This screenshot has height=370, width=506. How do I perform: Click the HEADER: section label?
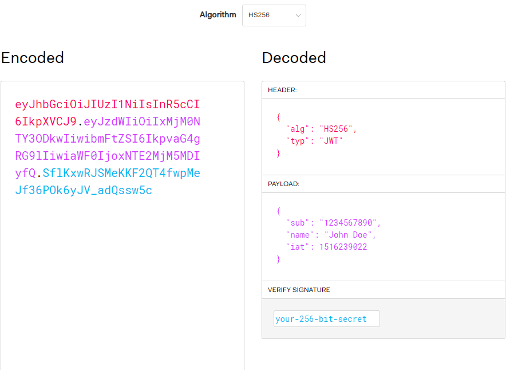[282, 90]
